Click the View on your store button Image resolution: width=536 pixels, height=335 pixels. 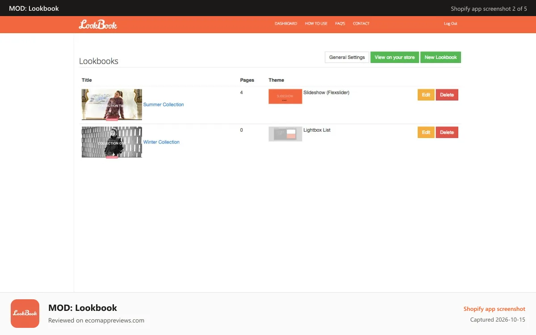pos(395,57)
